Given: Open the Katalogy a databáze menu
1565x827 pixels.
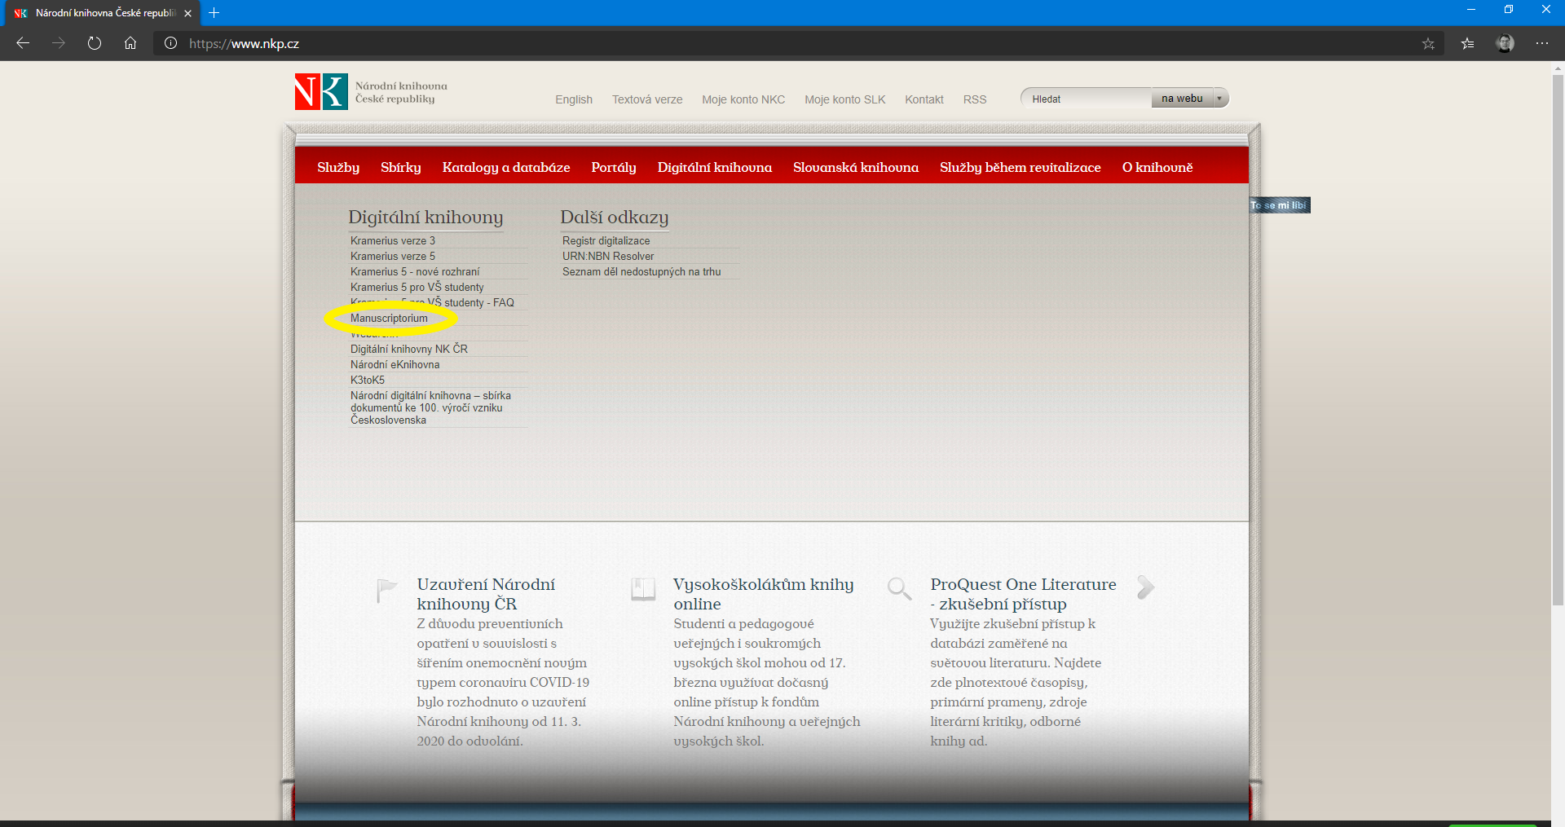Looking at the screenshot, I should click(x=505, y=167).
